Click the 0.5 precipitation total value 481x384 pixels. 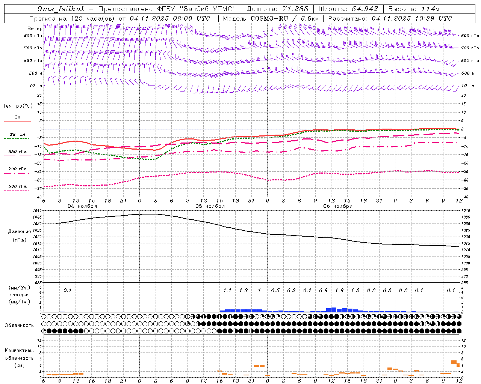point(275,290)
